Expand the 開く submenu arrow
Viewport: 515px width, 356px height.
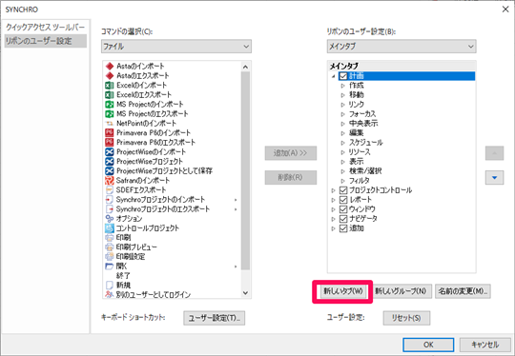tap(236, 267)
